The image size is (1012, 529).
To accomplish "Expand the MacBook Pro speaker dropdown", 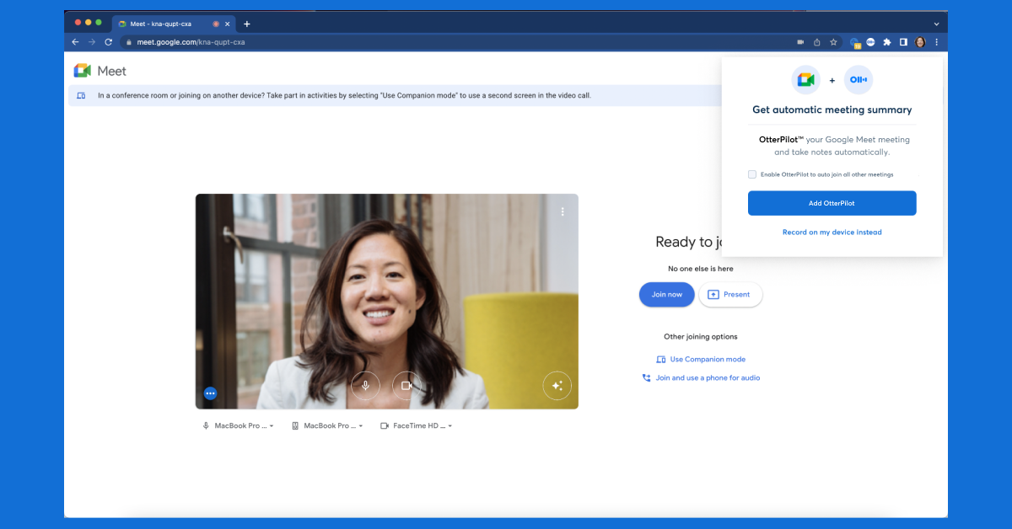I will [327, 426].
